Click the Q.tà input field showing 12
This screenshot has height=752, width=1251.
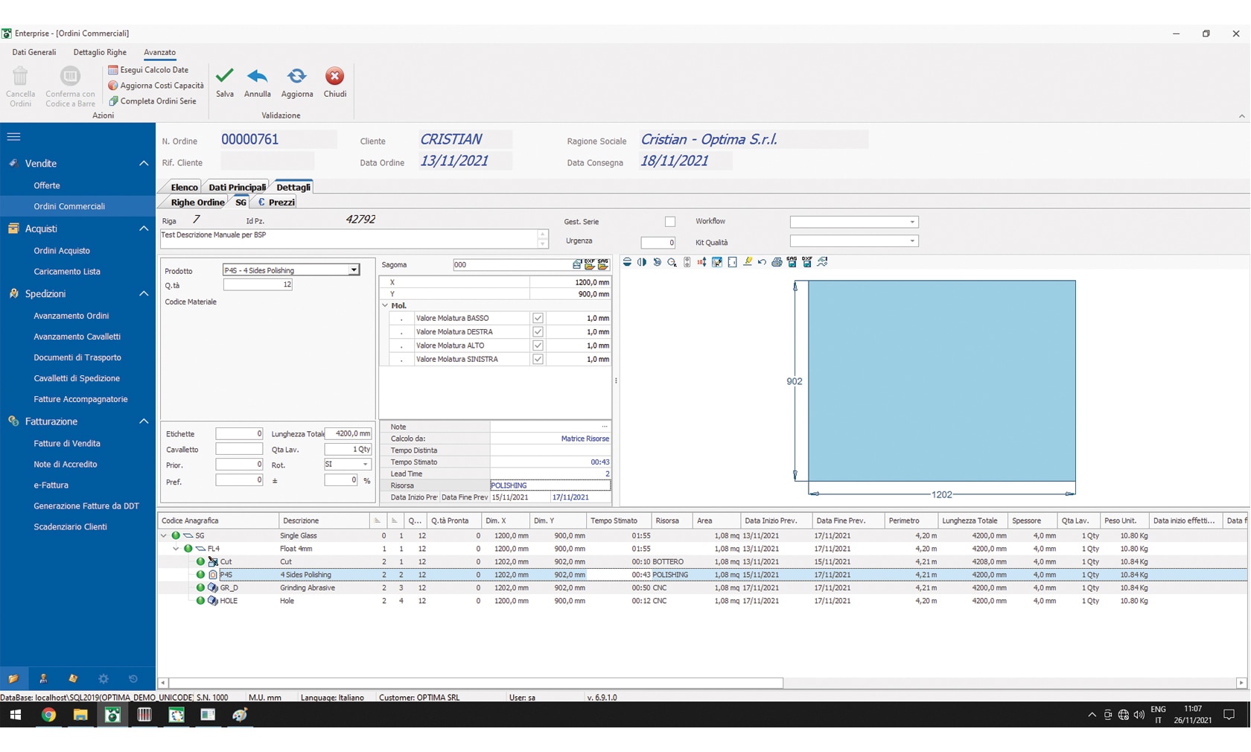tap(258, 284)
